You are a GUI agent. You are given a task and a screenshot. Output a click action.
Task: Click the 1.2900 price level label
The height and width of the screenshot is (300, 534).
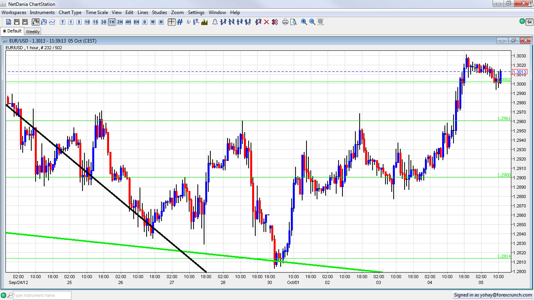click(504, 175)
